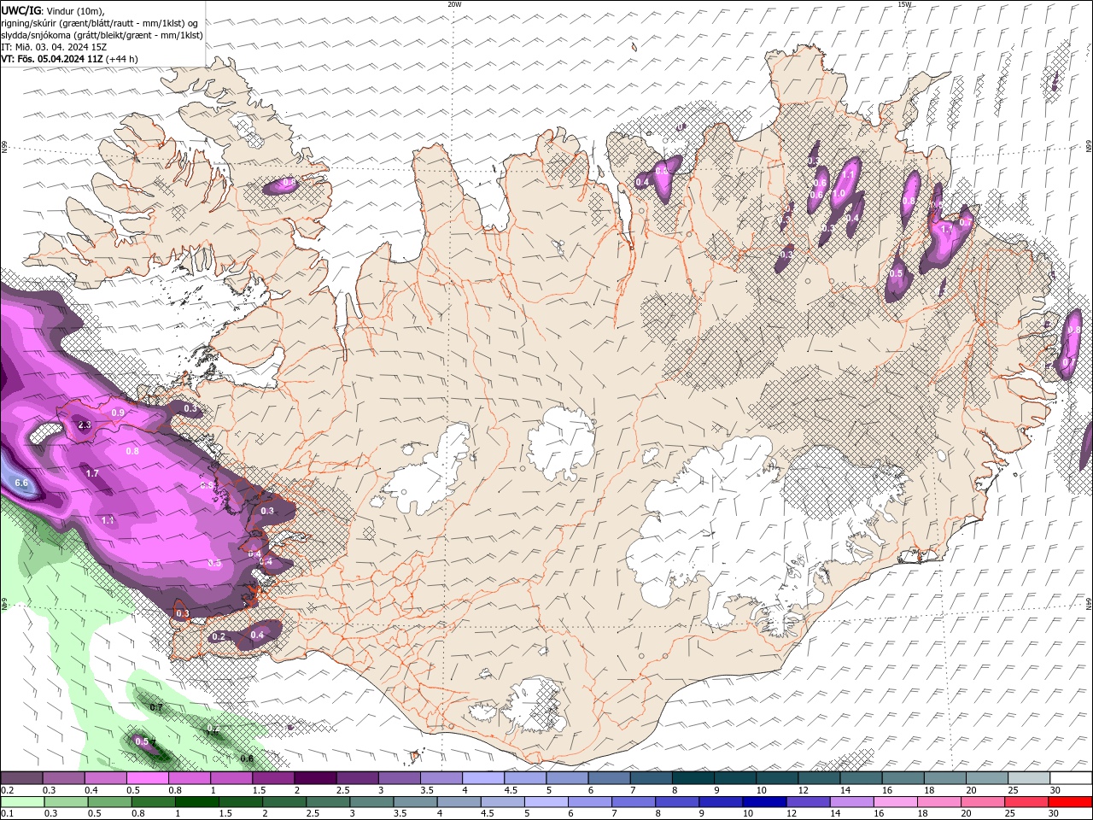Pick the pink swatch labeled 18 in the lower scale
This screenshot has height=820, width=1093.
click(x=938, y=801)
